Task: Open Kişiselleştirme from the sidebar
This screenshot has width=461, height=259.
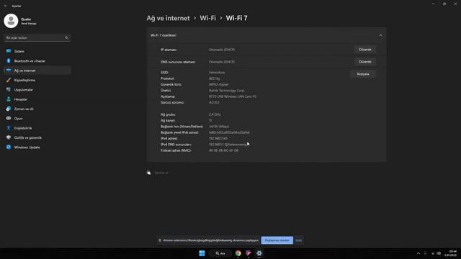Action: tap(37, 80)
